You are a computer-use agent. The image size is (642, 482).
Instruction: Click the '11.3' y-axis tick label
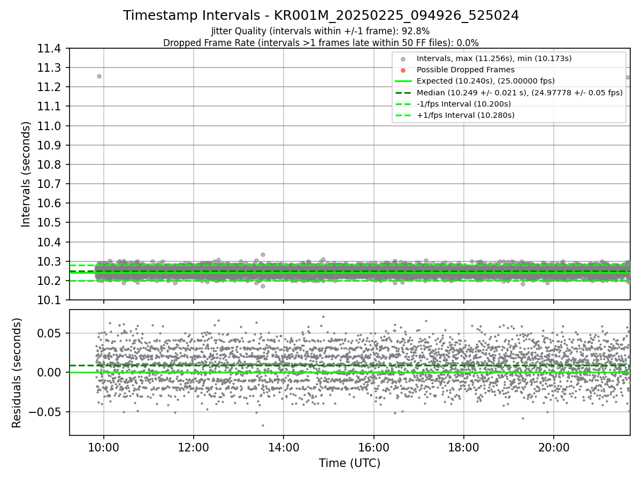pyautogui.click(x=49, y=68)
